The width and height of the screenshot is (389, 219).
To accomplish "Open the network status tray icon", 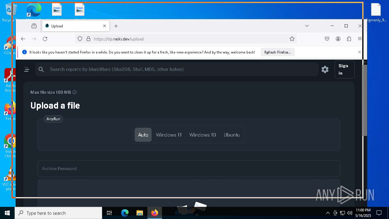I will tap(343, 213).
